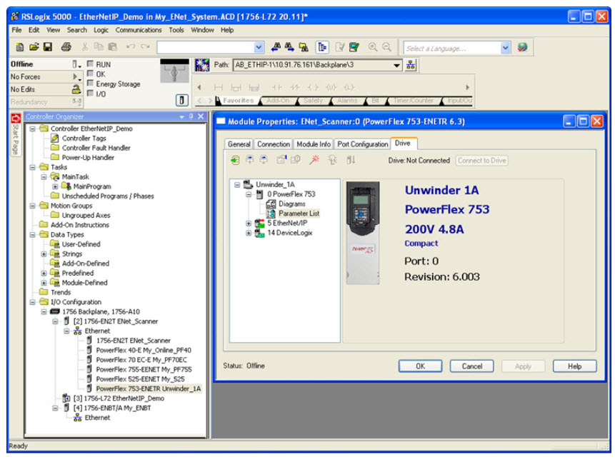615x462 pixels.
Task: Open the Path address dropdown
Action: 397,66
